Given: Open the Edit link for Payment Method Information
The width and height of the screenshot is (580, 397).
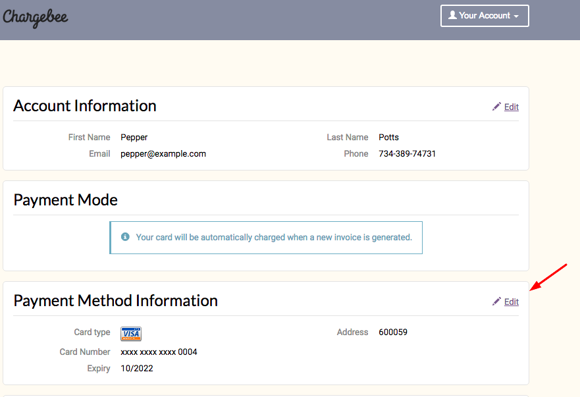Looking at the screenshot, I should tap(512, 302).
